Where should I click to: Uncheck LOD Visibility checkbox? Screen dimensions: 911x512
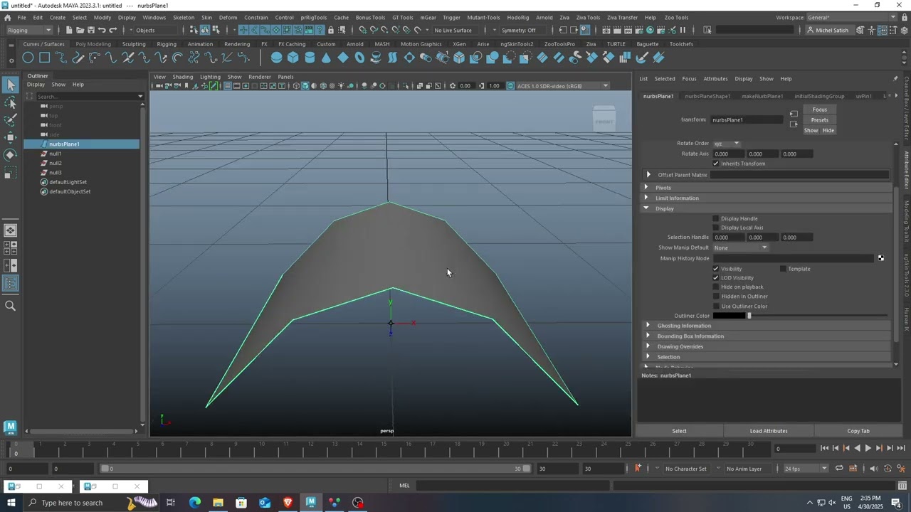tap(716, 278)
